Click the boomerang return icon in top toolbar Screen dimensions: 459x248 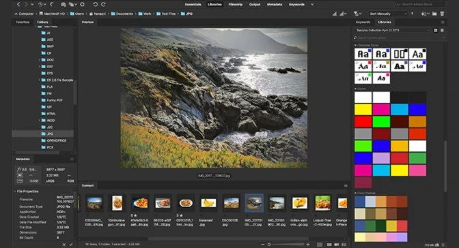(53, 4)
